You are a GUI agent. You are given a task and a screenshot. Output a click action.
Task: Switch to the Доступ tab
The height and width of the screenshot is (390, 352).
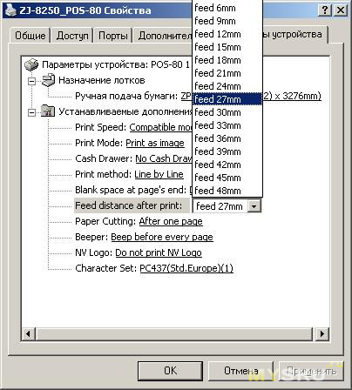[72, 36]
